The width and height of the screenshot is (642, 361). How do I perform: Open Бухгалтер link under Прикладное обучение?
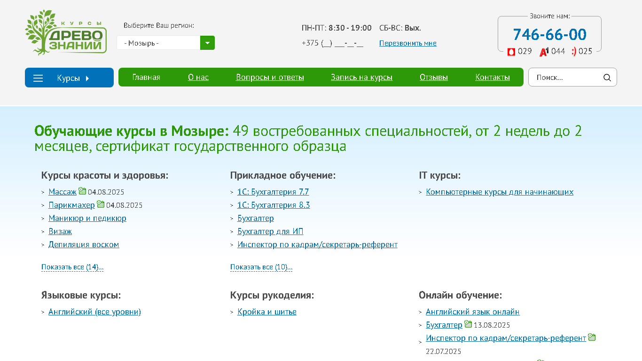coord(256,218)
